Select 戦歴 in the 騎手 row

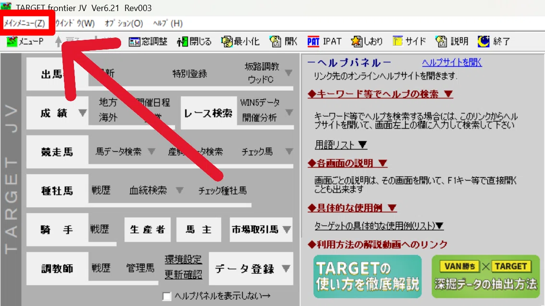pyautogui.click(x=100, y=229)
